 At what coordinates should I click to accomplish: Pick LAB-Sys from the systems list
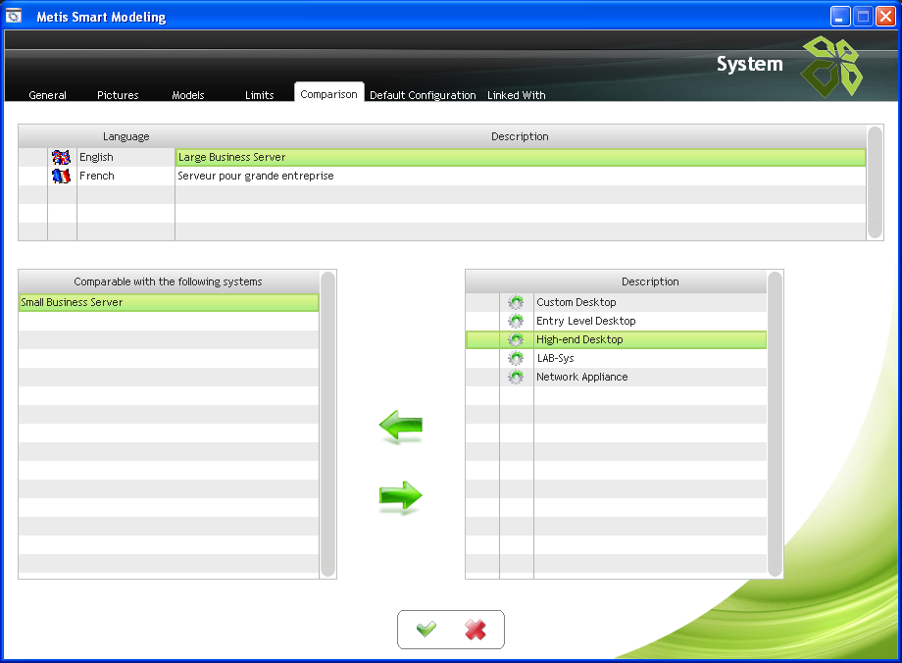tap(650, 358)
